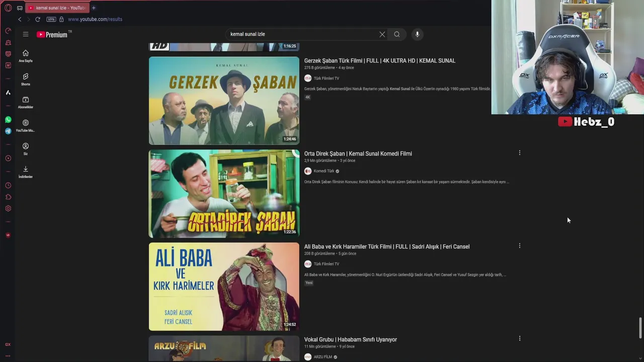Screen dimensions: 644x362
Task: Start voice search with microphone
Action: click(417, 34)
